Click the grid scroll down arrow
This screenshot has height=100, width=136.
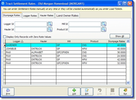coord(128,83)
